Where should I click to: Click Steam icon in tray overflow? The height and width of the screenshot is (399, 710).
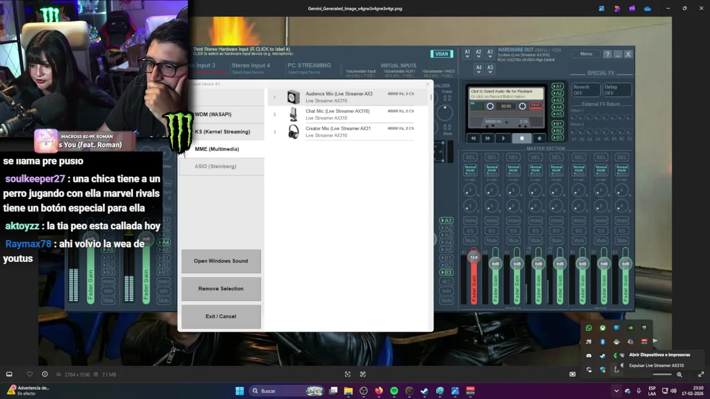click(602, 356)
